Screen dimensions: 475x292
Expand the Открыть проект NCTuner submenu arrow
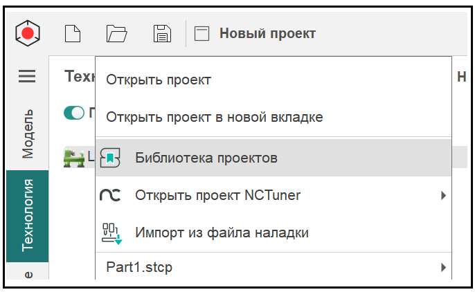coord(443,195)
